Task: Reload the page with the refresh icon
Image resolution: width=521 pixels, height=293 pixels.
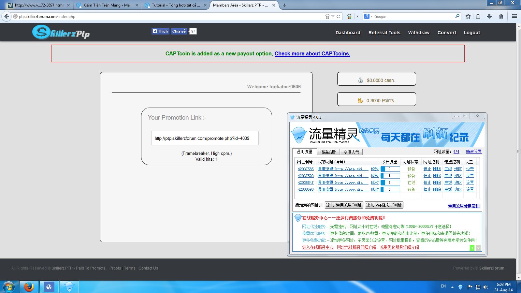Action: (x=338, y=16)
